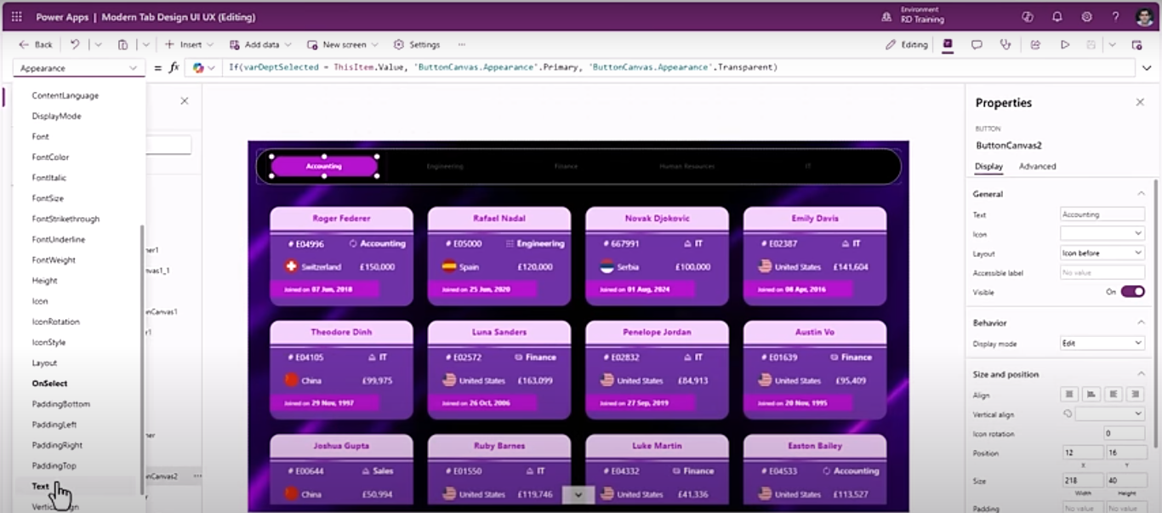
Task: Open the Layout dropdown showing Icon before
Action: (1102, 253)
